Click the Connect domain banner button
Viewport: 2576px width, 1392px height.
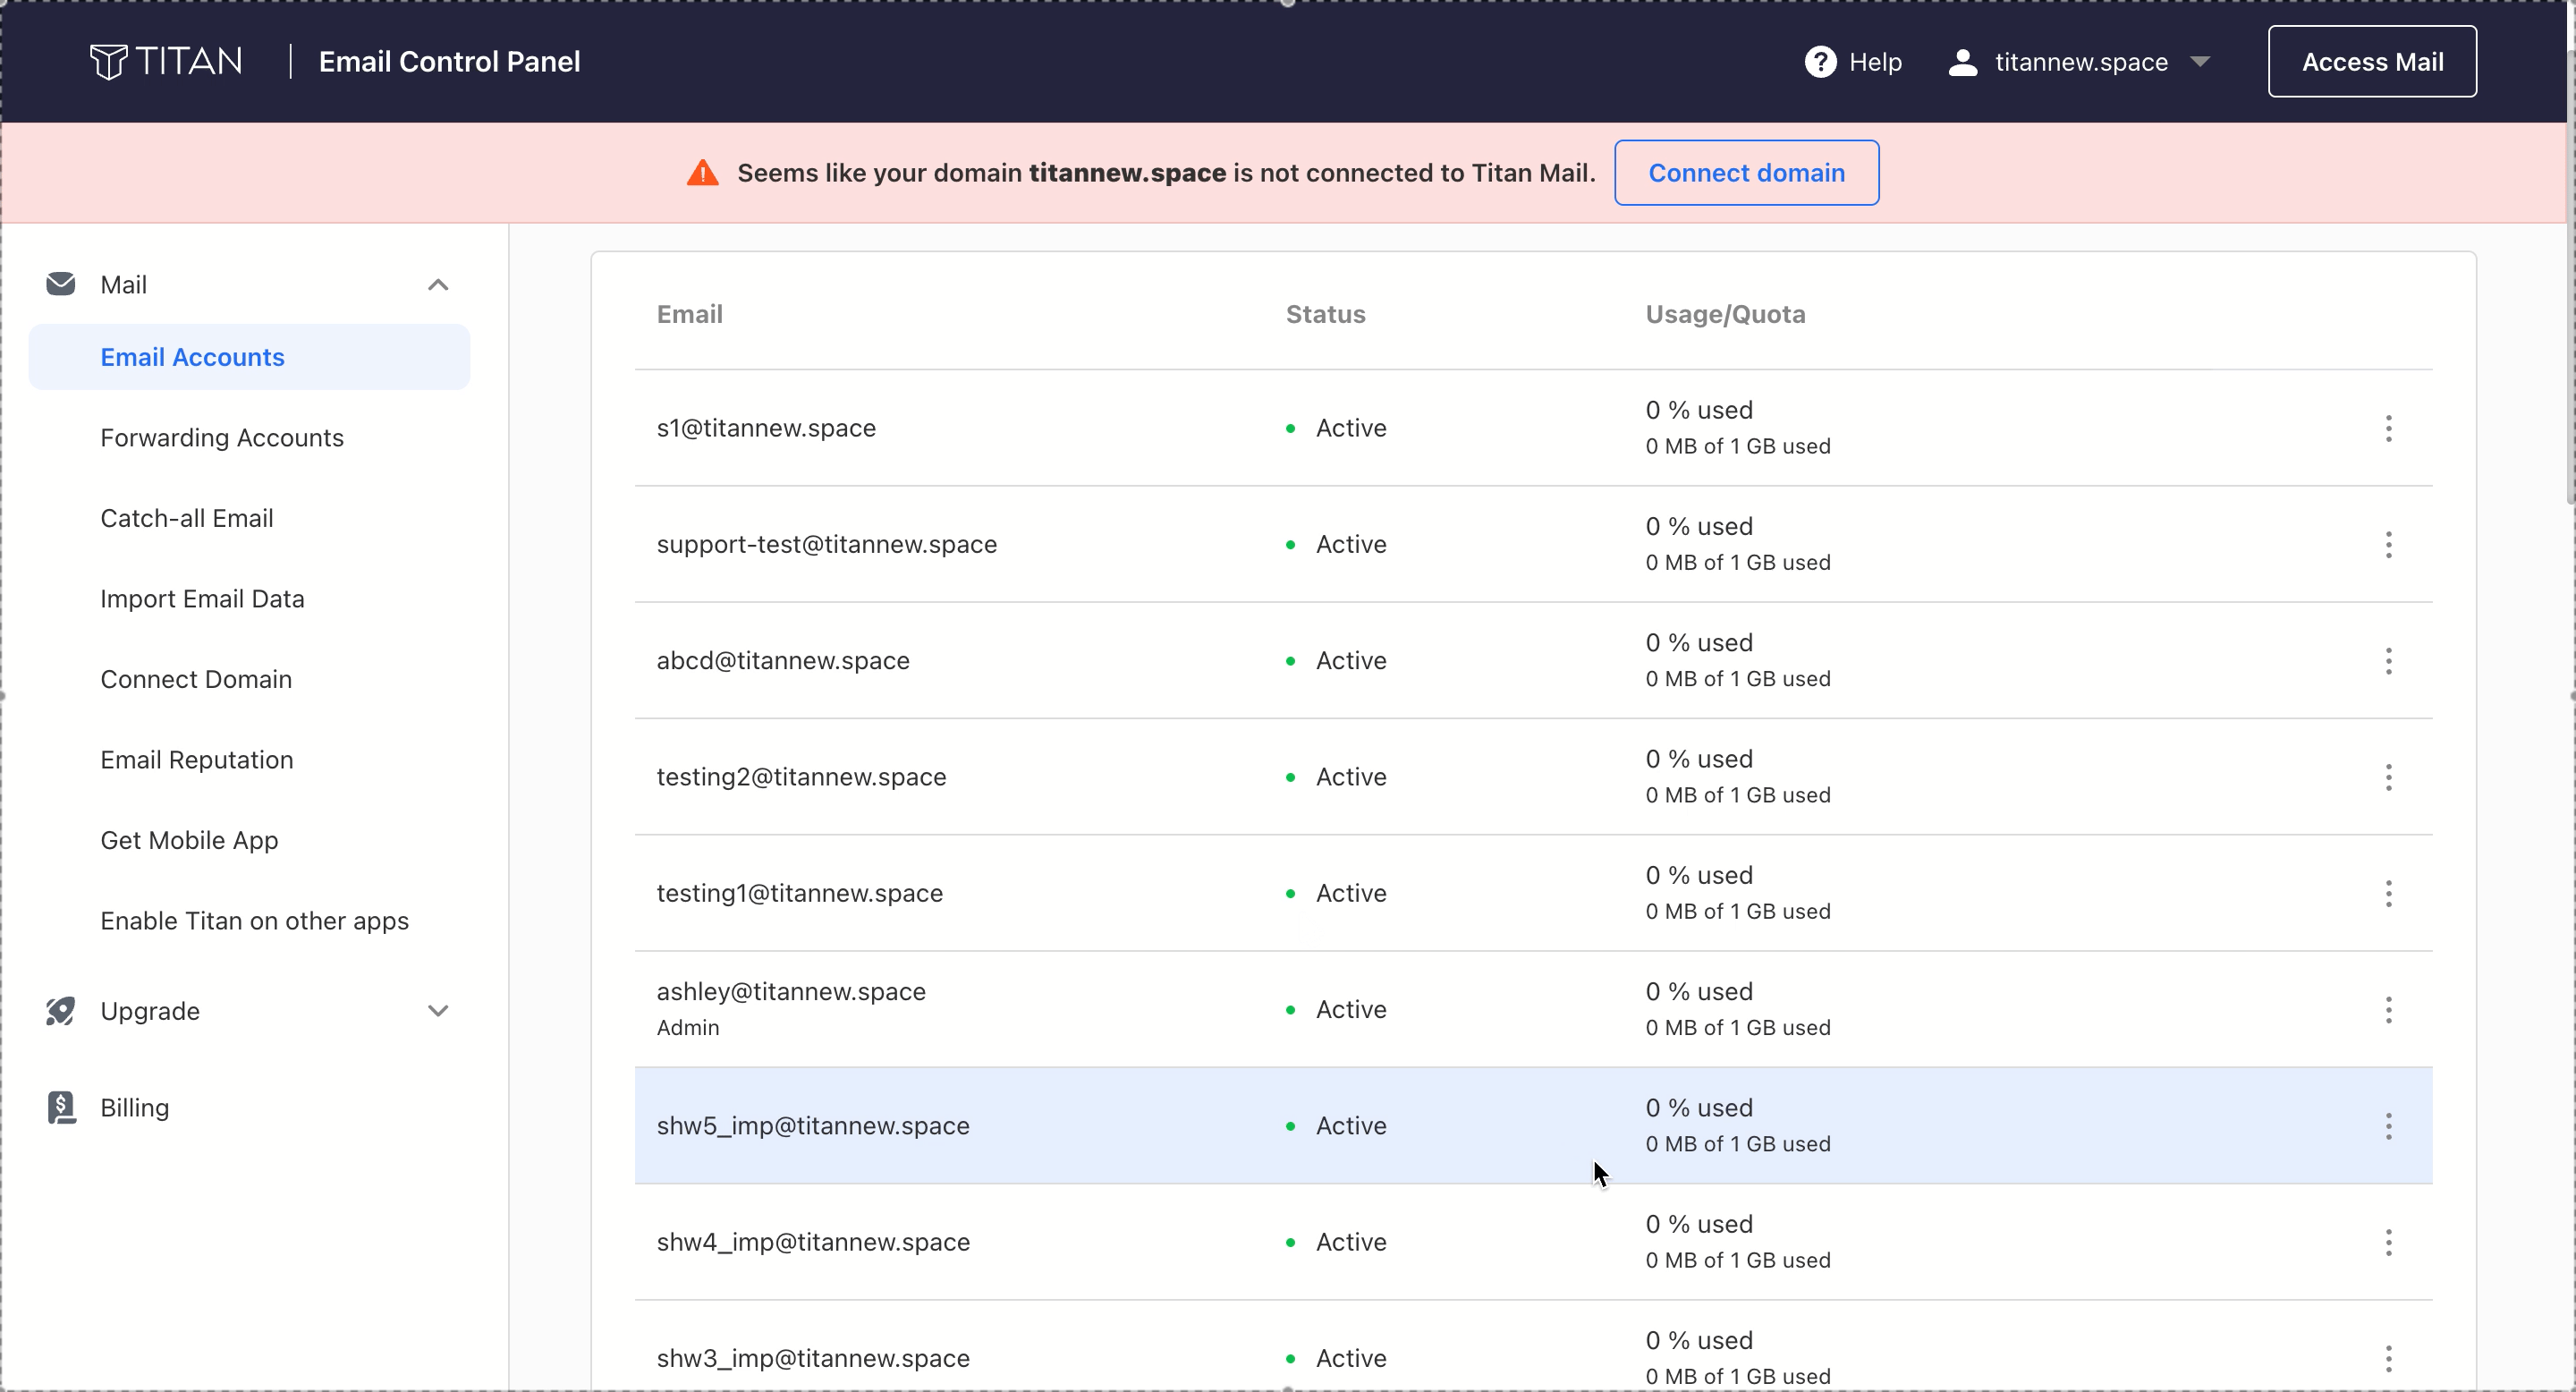pos(1746,173)
